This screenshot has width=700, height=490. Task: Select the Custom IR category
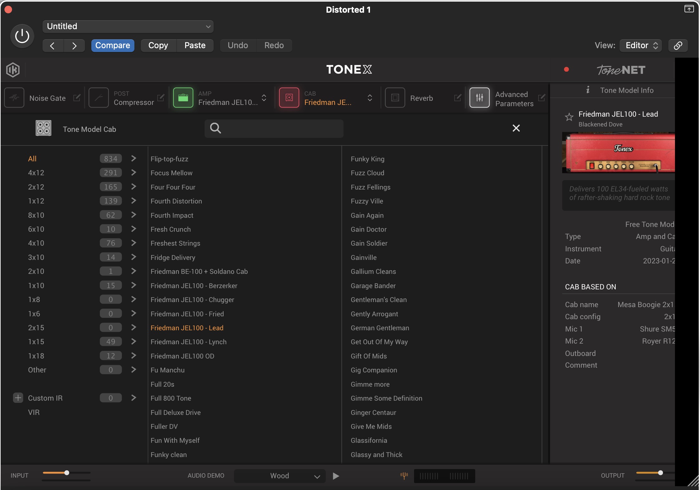point(45,398)
